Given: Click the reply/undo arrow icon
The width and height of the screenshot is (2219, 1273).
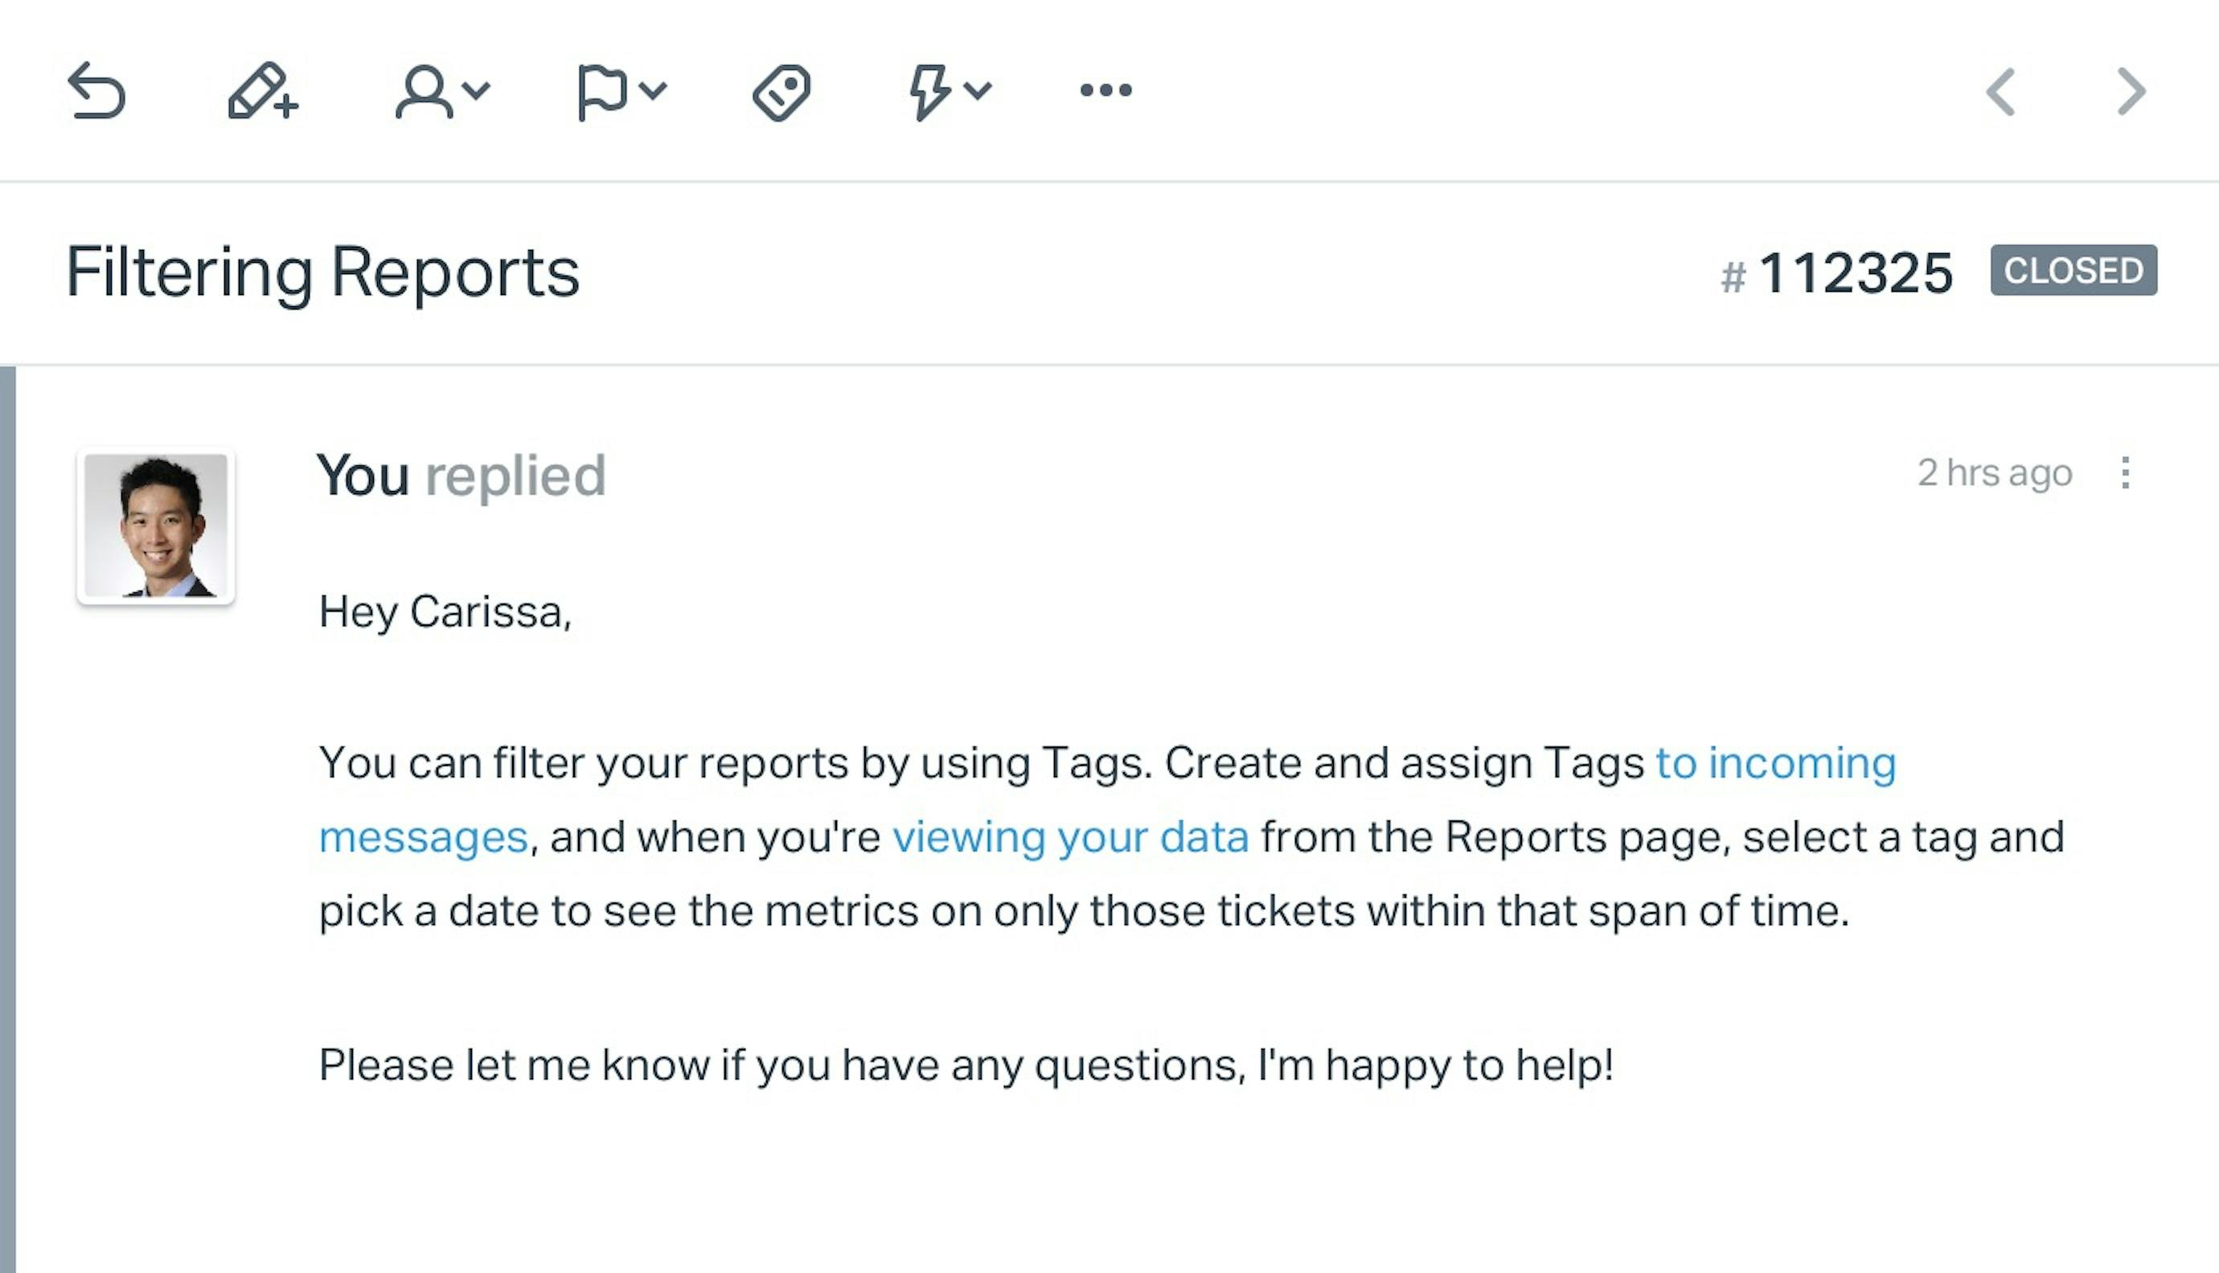Looking at the screenshot, I should point(96,92).
